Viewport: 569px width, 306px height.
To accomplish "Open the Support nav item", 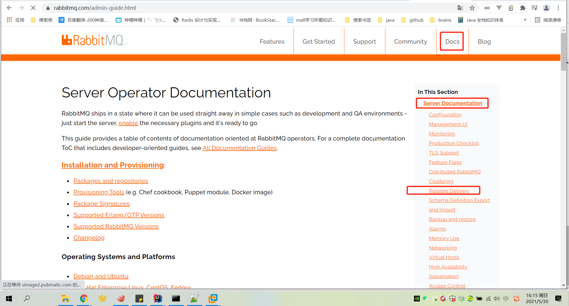I will pos(364,42).
